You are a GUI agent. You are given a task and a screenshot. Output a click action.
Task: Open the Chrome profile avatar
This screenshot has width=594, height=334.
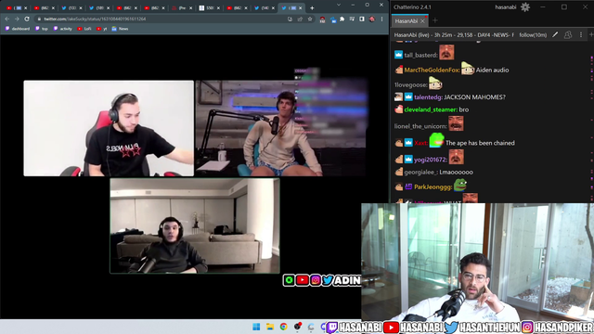(x=372, y=19)
